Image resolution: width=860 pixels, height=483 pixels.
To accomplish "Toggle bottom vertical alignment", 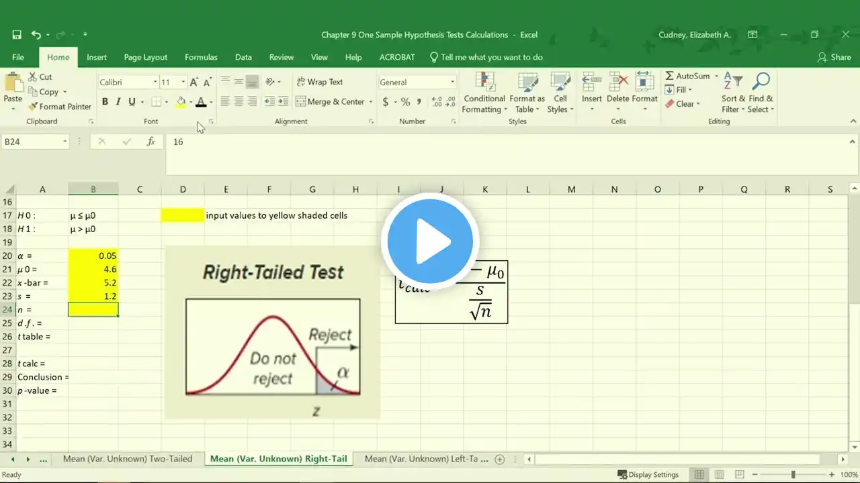I will pos(252,83).
